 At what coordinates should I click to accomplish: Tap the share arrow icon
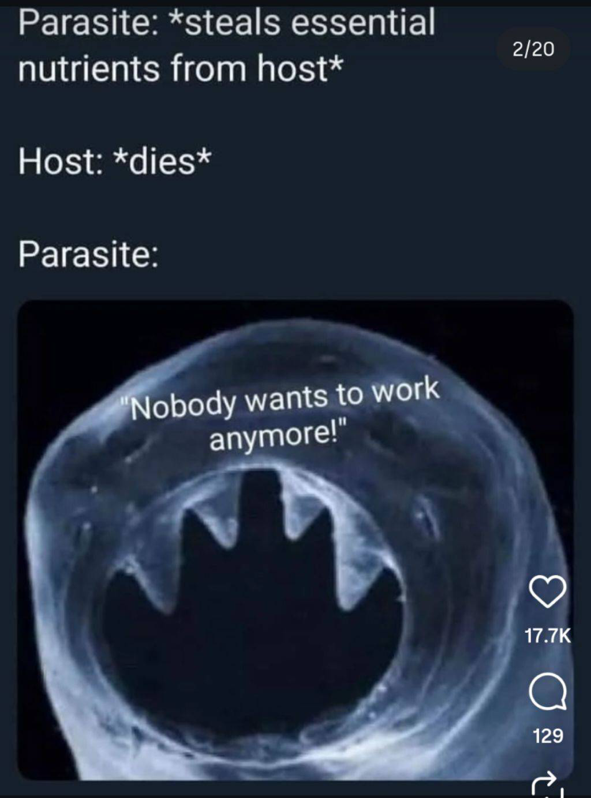(547, 786)
